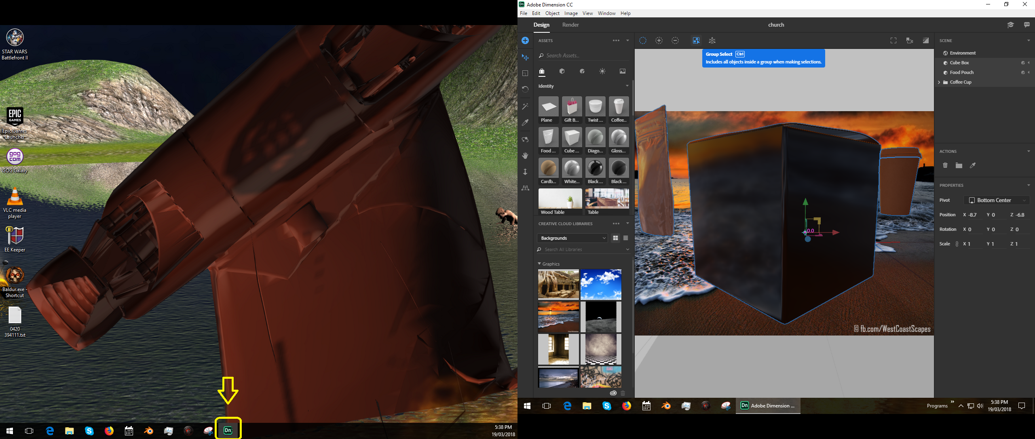1035x439 pixels.
Task: Select the Select and Scale tool
Action: (x=525, y=73)
